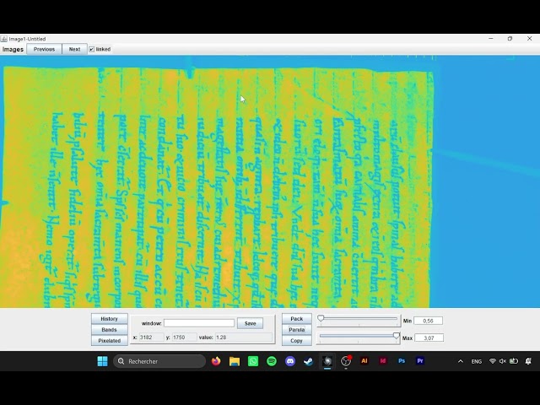Click the Pack button
The height and width of the screenshot is (405, 540).
pos(296,319)
